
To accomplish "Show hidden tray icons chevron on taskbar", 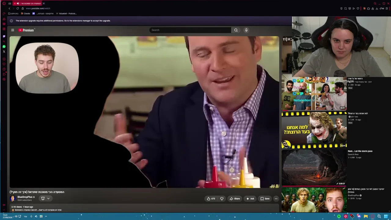I will (46, 216).
